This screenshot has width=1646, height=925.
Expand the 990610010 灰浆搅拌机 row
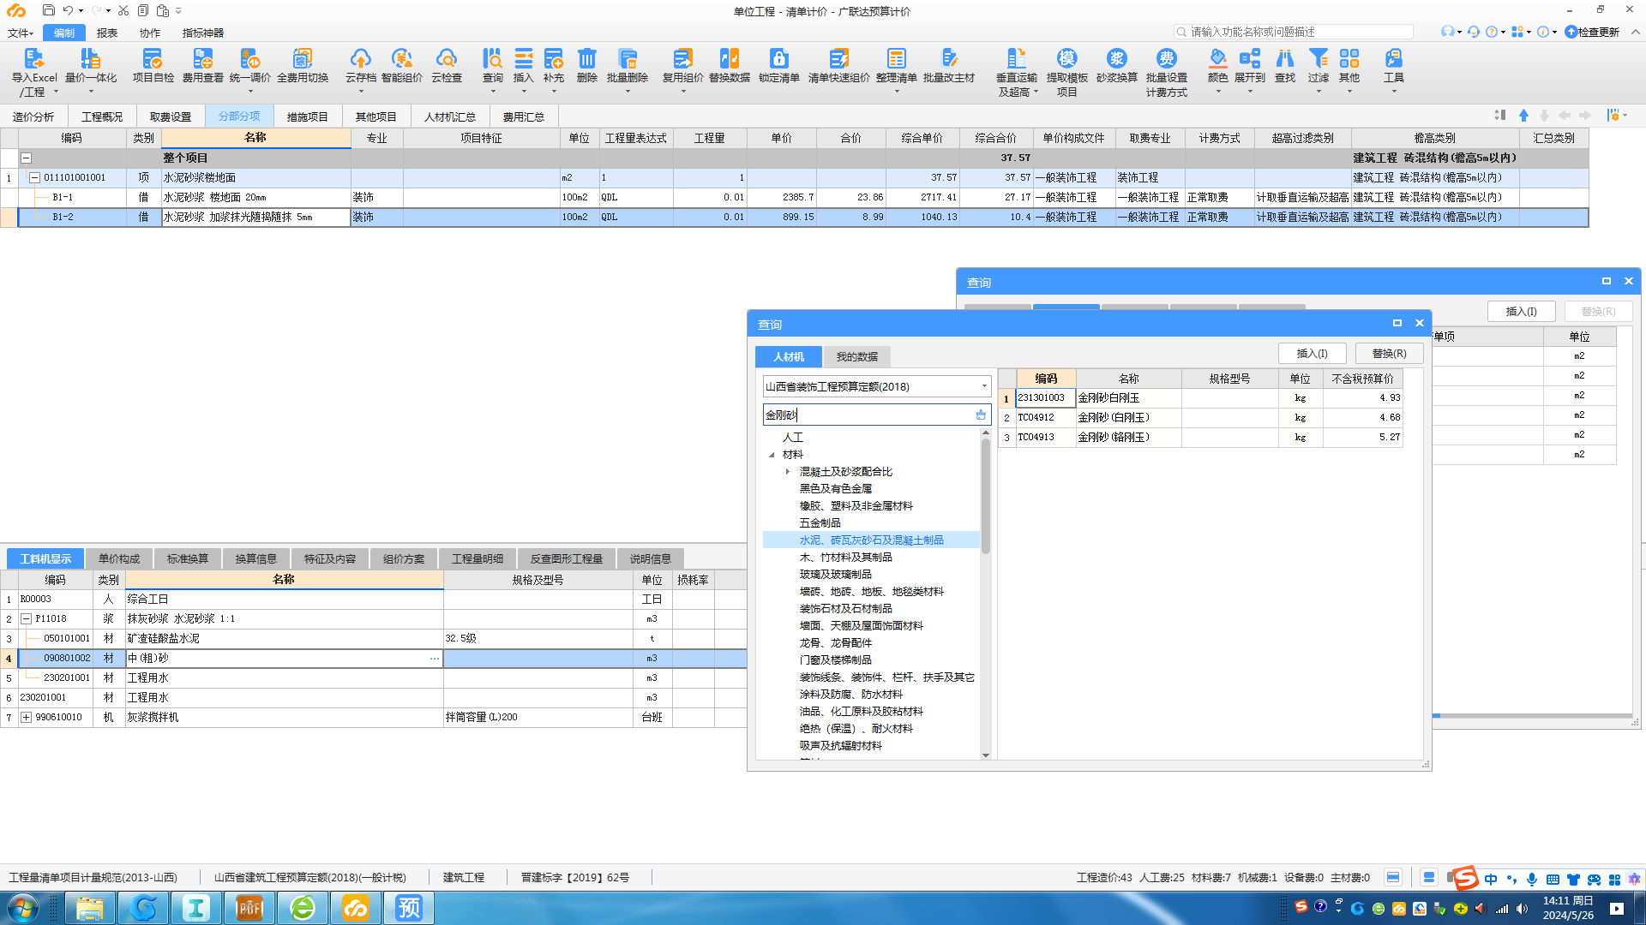point(27,717)
